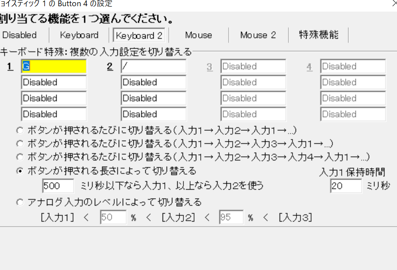The height and width of the screenshot is (270, 397).
Task: Open the Mouse tab
Action: 198,35
